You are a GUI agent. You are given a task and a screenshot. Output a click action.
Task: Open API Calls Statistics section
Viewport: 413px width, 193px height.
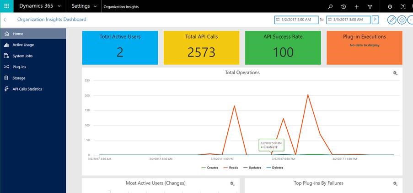point(27,89)
